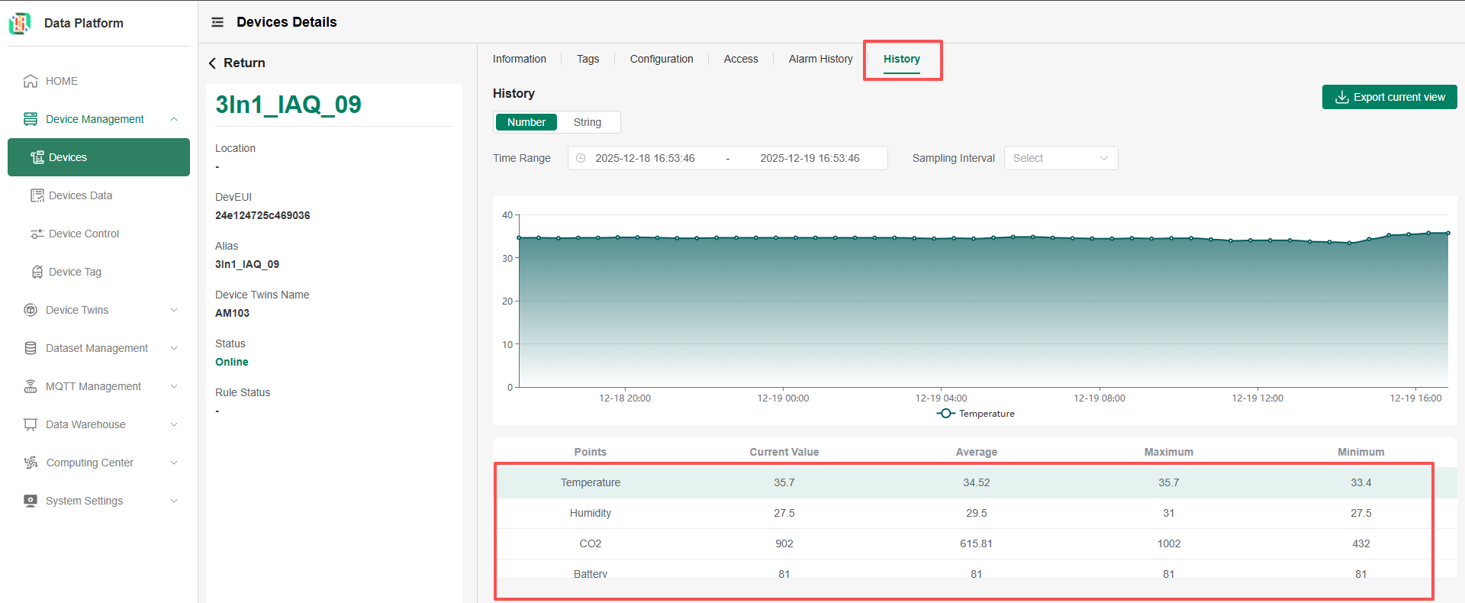Export the current view

pyautogui.click(x=1389, y=97)
